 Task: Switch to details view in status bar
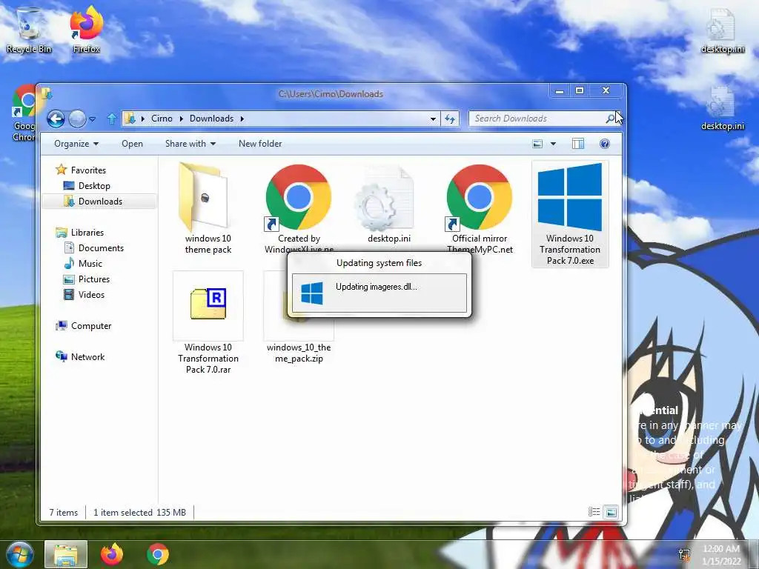(594, 512)
